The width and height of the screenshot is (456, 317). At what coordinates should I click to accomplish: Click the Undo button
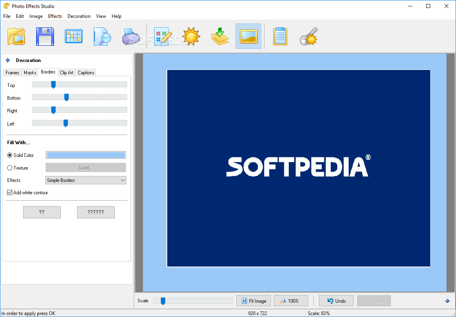[336, 301]
